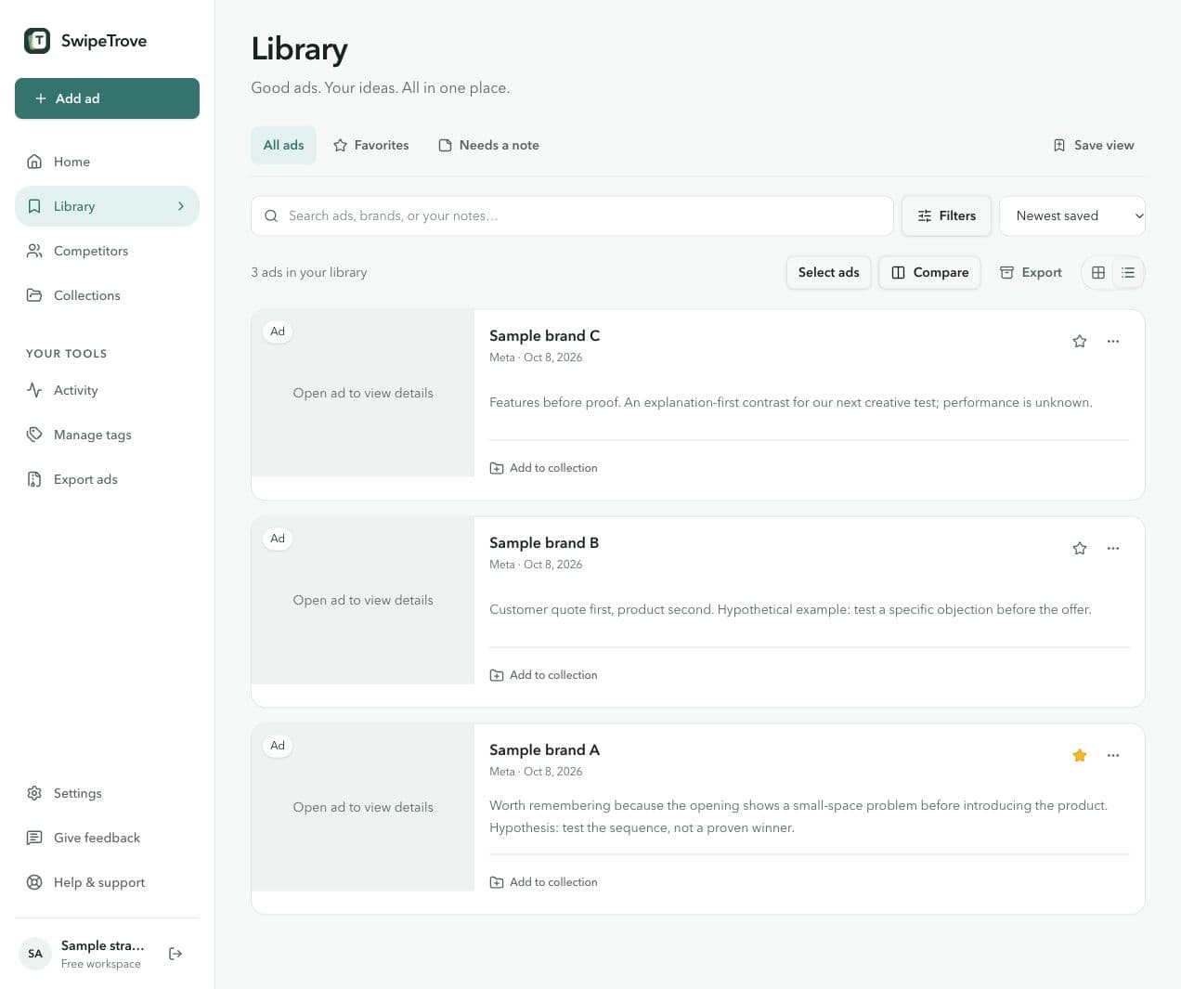Image resolution: width=1181 pixels, height=989 pixels.
Task: Open Sample brand A ad thumbnail
Action: tap(363, 807)
